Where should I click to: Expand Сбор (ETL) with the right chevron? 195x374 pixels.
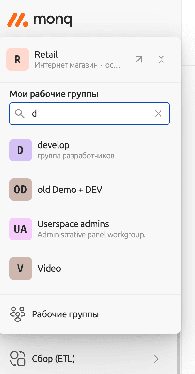click(x=156, y=359)
